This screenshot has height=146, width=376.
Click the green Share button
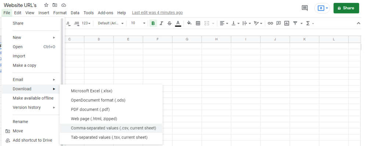coord(346,8)
